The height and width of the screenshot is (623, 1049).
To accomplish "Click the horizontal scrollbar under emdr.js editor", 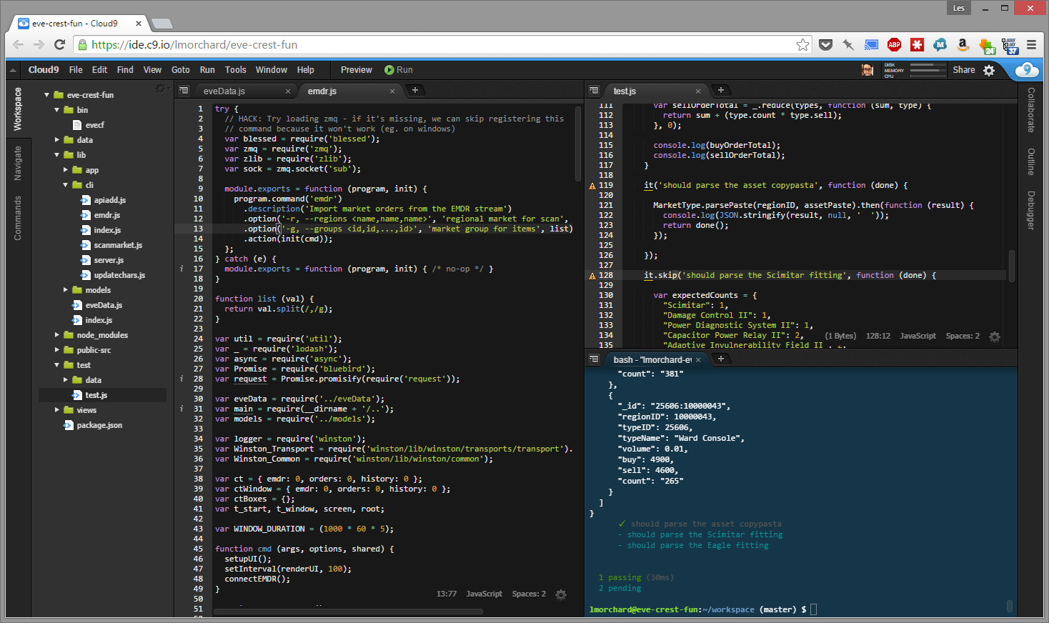I will [x=348, y=612].
